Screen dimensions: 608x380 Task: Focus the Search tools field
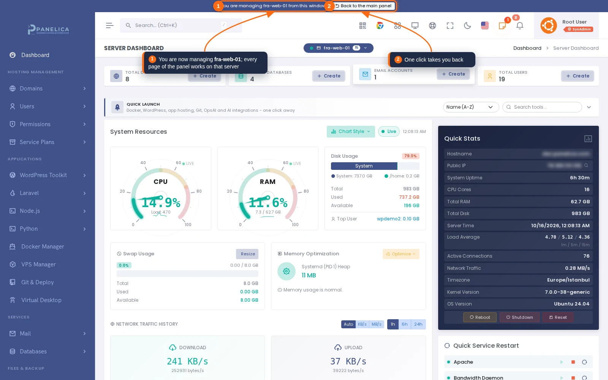tap(542, 107)
